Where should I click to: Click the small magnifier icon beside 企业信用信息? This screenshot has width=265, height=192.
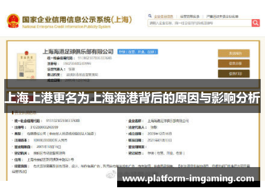[150, 16]
